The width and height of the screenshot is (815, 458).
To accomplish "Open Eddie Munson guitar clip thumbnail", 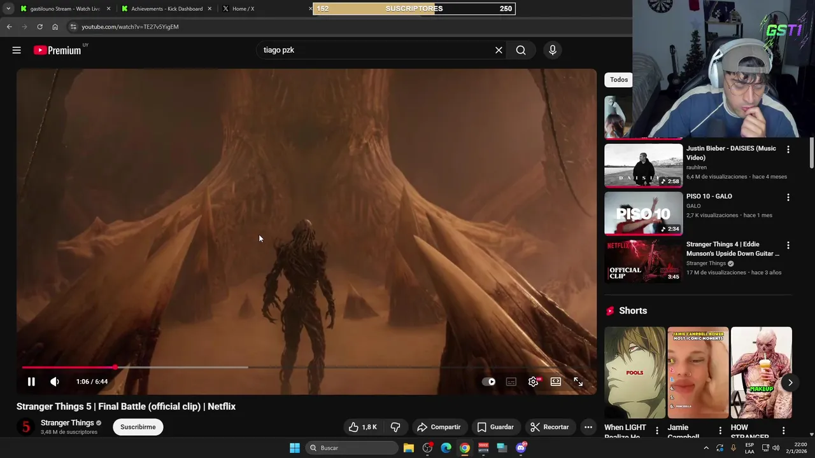I will [643, 261].
